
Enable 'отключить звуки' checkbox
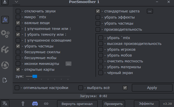coord(18,11)
